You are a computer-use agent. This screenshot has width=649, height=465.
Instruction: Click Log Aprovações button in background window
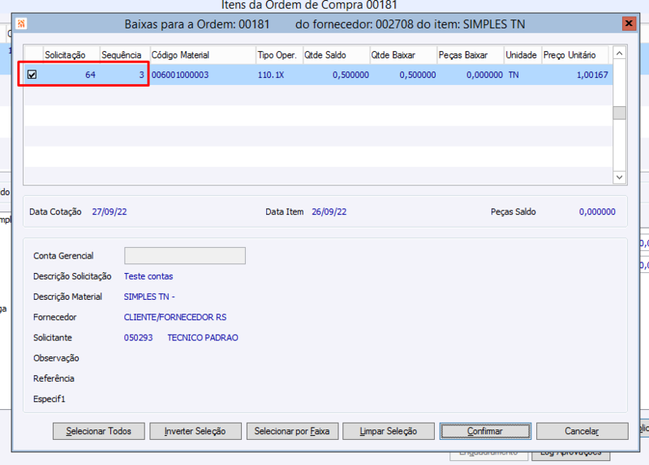point(571,454)
